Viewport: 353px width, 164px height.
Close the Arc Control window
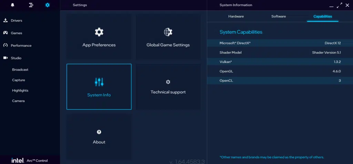[347, 5]
